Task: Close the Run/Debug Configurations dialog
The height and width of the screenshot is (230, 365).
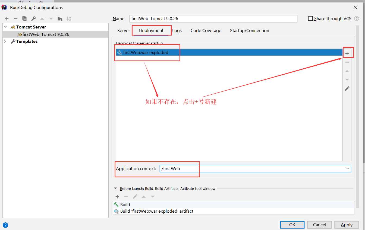Action: coord(355,7)
